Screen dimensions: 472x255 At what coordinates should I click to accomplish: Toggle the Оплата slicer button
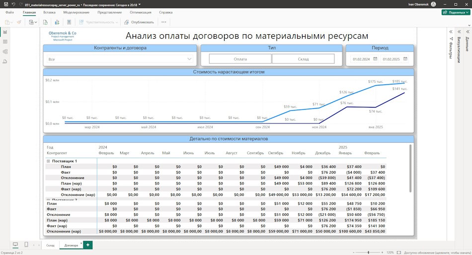[x=240, y=59]
